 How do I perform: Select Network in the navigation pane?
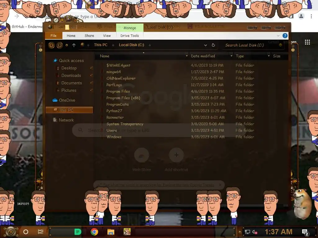click(66, 120)
